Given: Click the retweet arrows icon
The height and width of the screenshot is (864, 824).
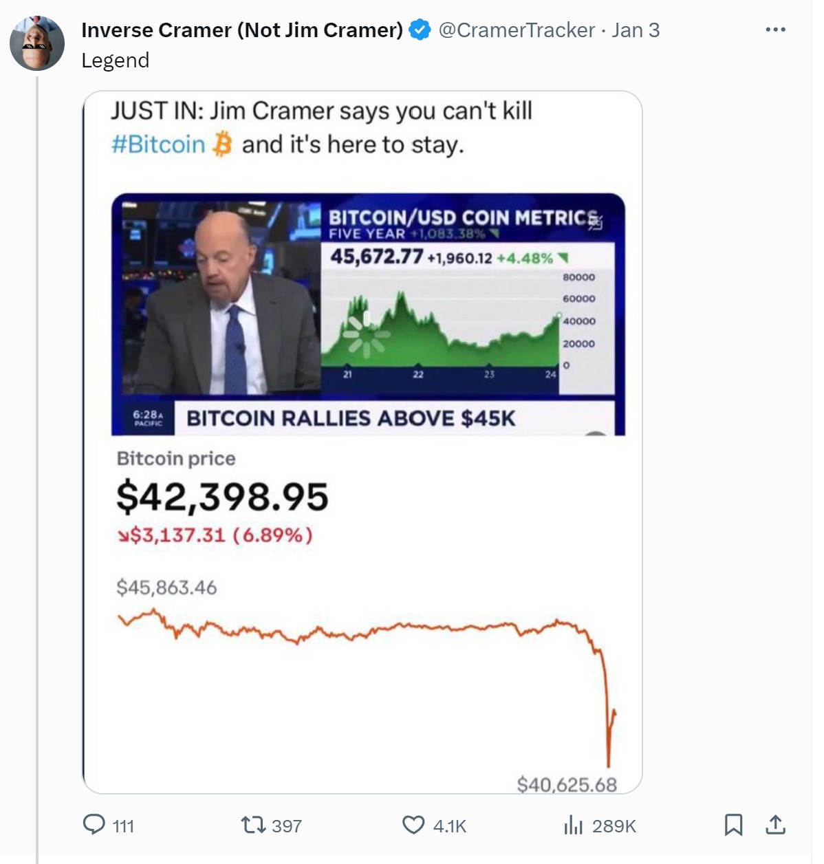Looking at the screenshot, I should [x=252, y=825].
